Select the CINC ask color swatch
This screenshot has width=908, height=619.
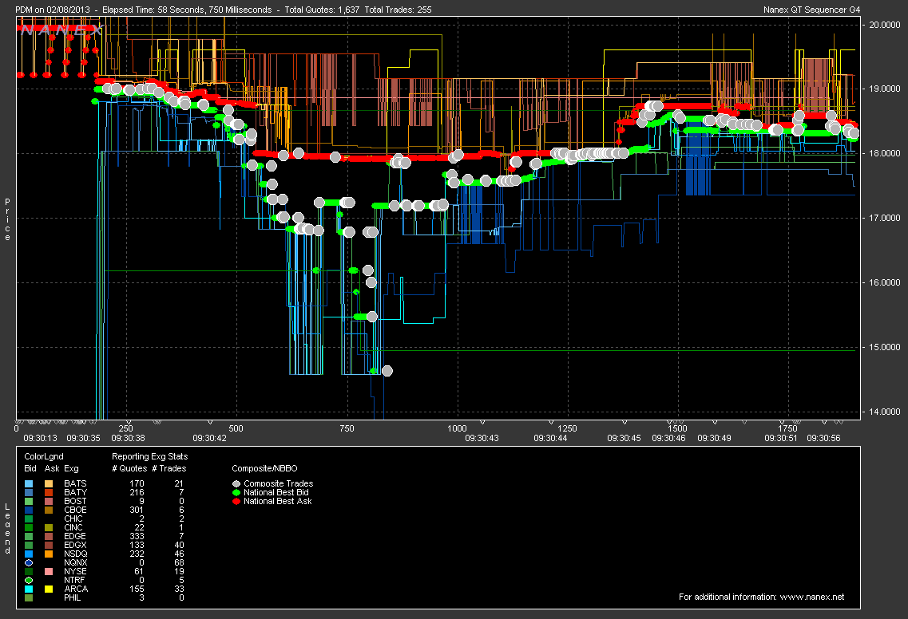click(49, 527)
